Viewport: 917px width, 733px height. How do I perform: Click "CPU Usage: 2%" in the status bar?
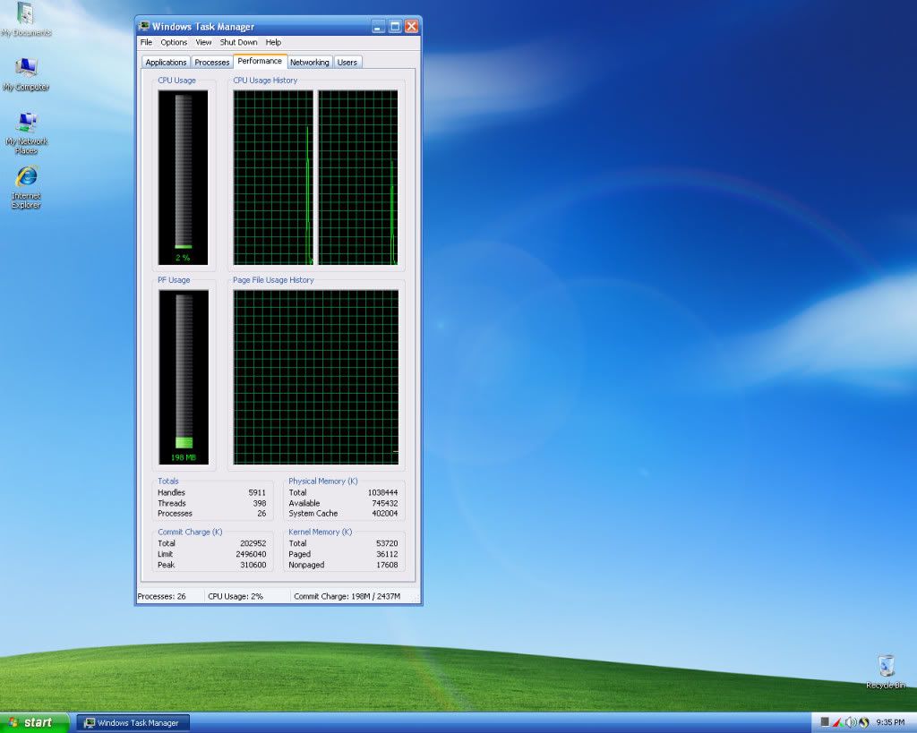236,597
